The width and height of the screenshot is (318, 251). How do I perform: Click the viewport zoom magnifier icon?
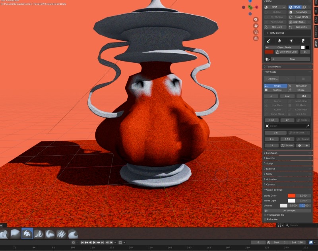pyautogui.click(x=256, y=19)
